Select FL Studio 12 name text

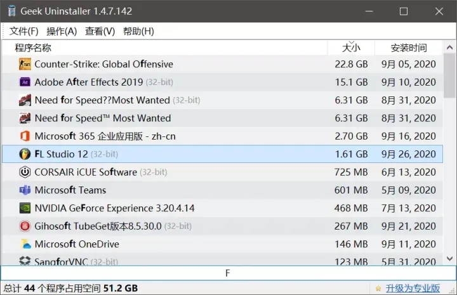pyautogui.click(x=61, y=154)
